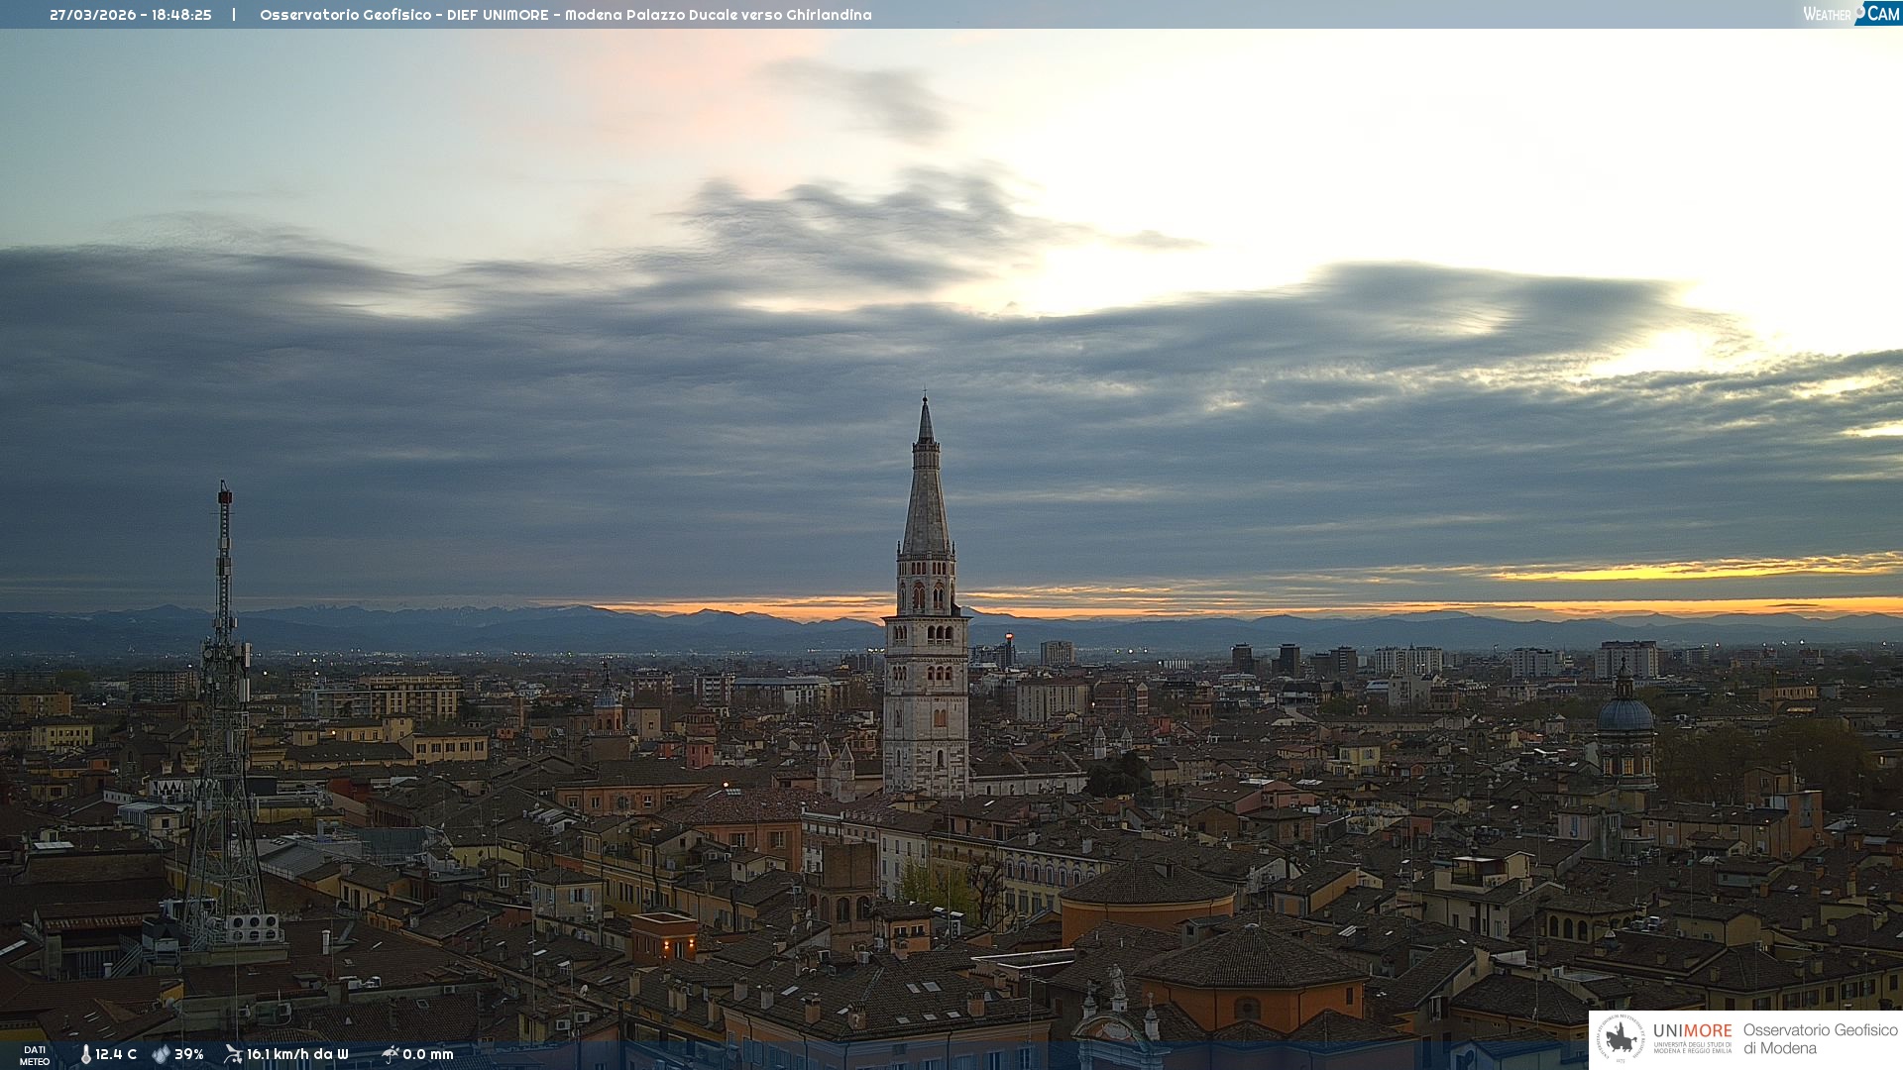1903x1070 pixels.
Task: Click the thermometer temperature icon
Action: [85, 1054]
